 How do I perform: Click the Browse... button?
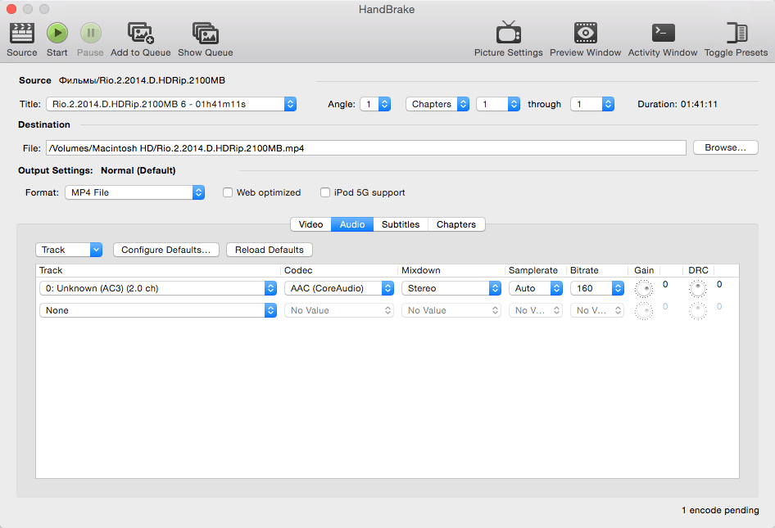pos(726,147)
